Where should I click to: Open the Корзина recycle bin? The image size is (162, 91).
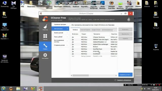point(156,47)
